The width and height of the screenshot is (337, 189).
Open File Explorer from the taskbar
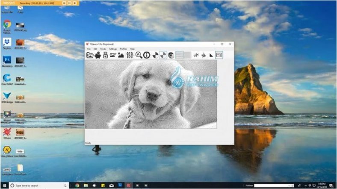(86, 185)
